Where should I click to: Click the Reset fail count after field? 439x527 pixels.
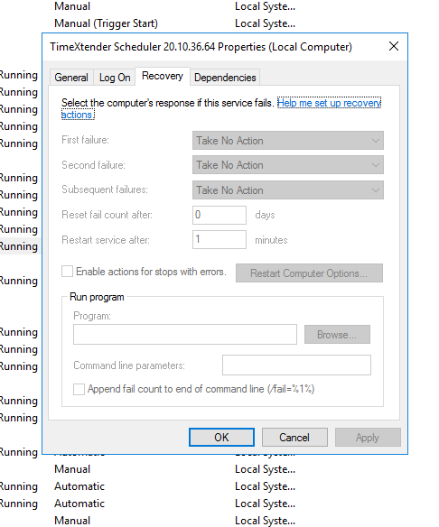click(x=219, y=215)
